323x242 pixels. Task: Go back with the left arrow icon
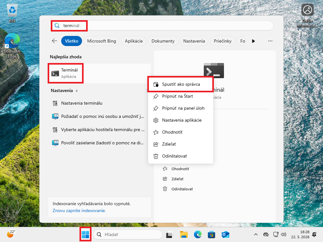(x=55, y=41)
